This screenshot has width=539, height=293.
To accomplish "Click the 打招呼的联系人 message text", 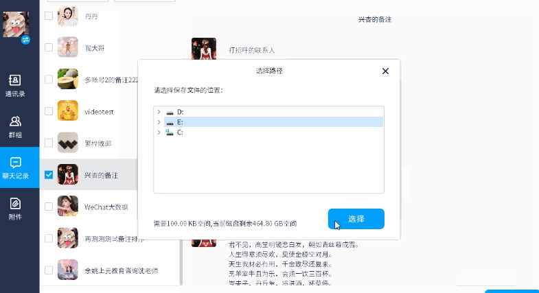I will [251, 50].
